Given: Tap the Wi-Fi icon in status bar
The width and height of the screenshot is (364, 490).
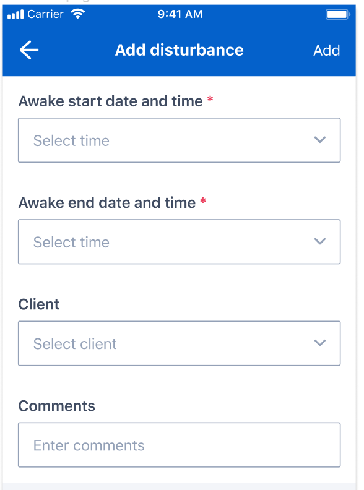Looking at the screenshot, I should coord(77,14).
